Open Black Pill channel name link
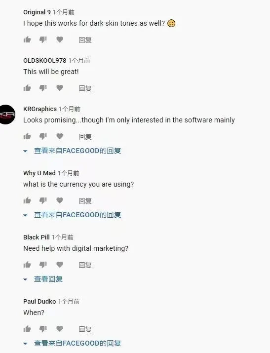270x353 pixels. pos(36,237)
